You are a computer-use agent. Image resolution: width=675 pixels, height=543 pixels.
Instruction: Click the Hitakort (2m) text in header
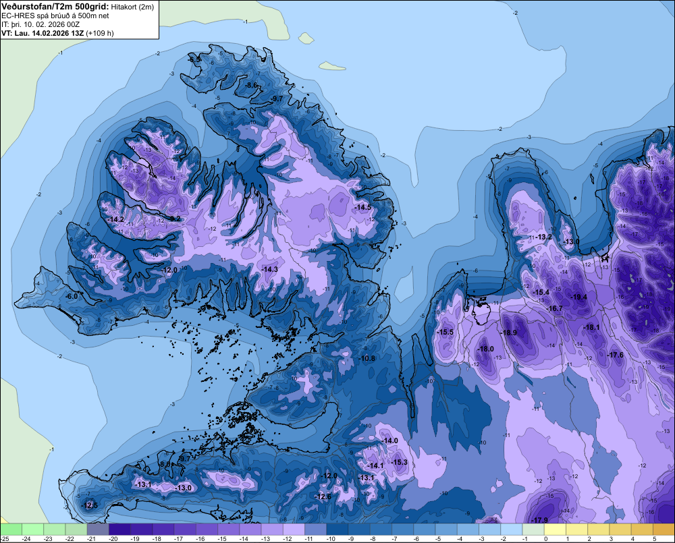(x=132, y=7)
